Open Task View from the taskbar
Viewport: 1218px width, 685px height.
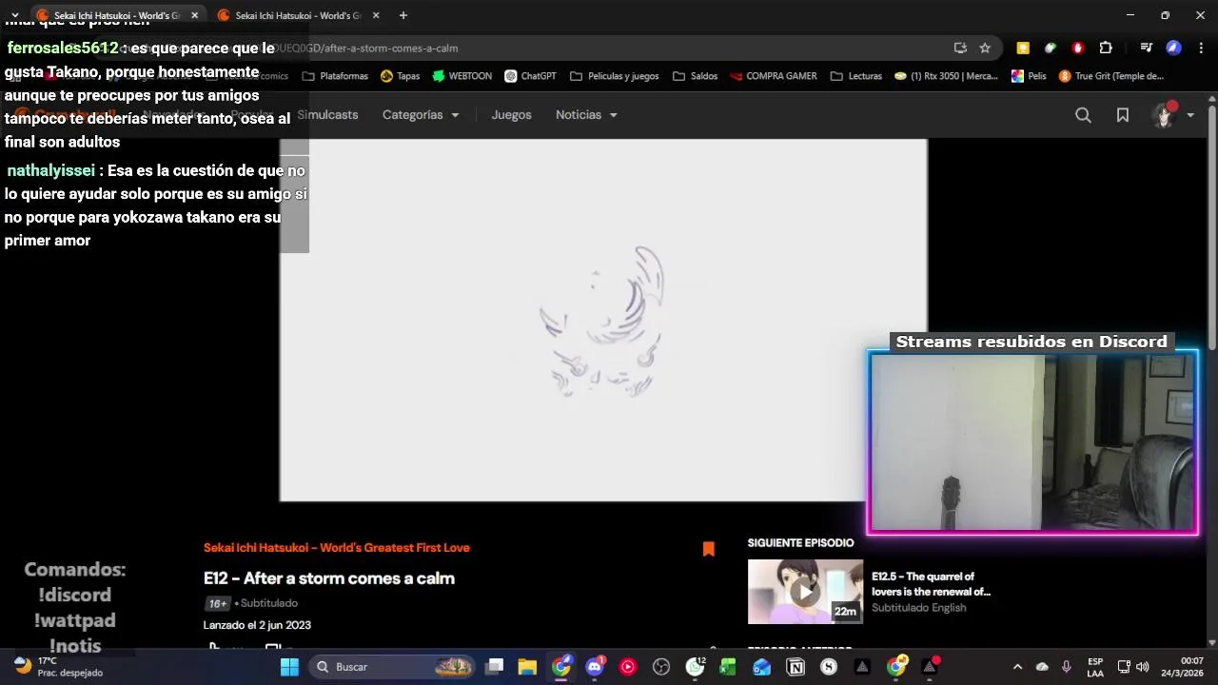[494, 667]
